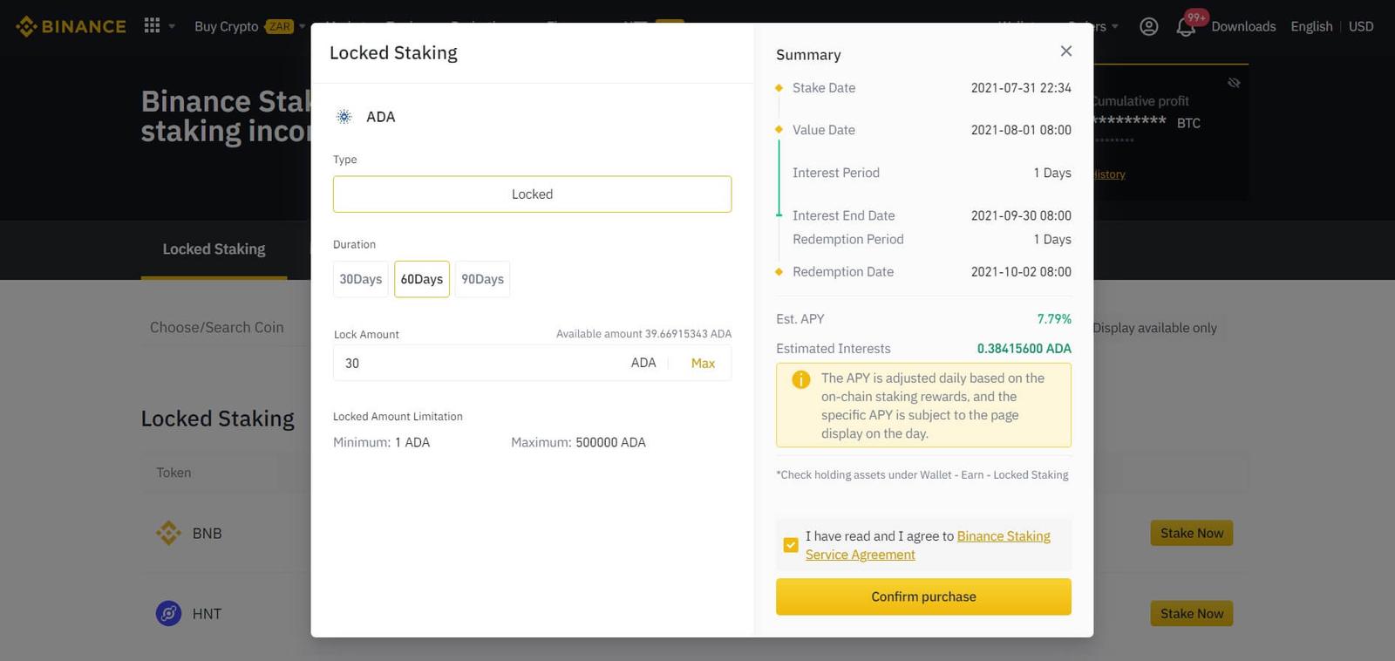The height and width of the screenshot is (661, 1395).
Task: Click the Stake Date 2021-07-31 22:34
Action: [1021, 88]
